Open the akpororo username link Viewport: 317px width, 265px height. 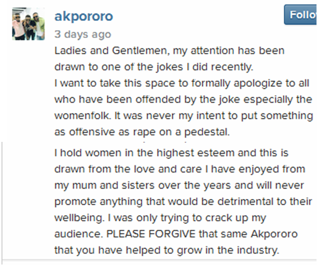84,16
